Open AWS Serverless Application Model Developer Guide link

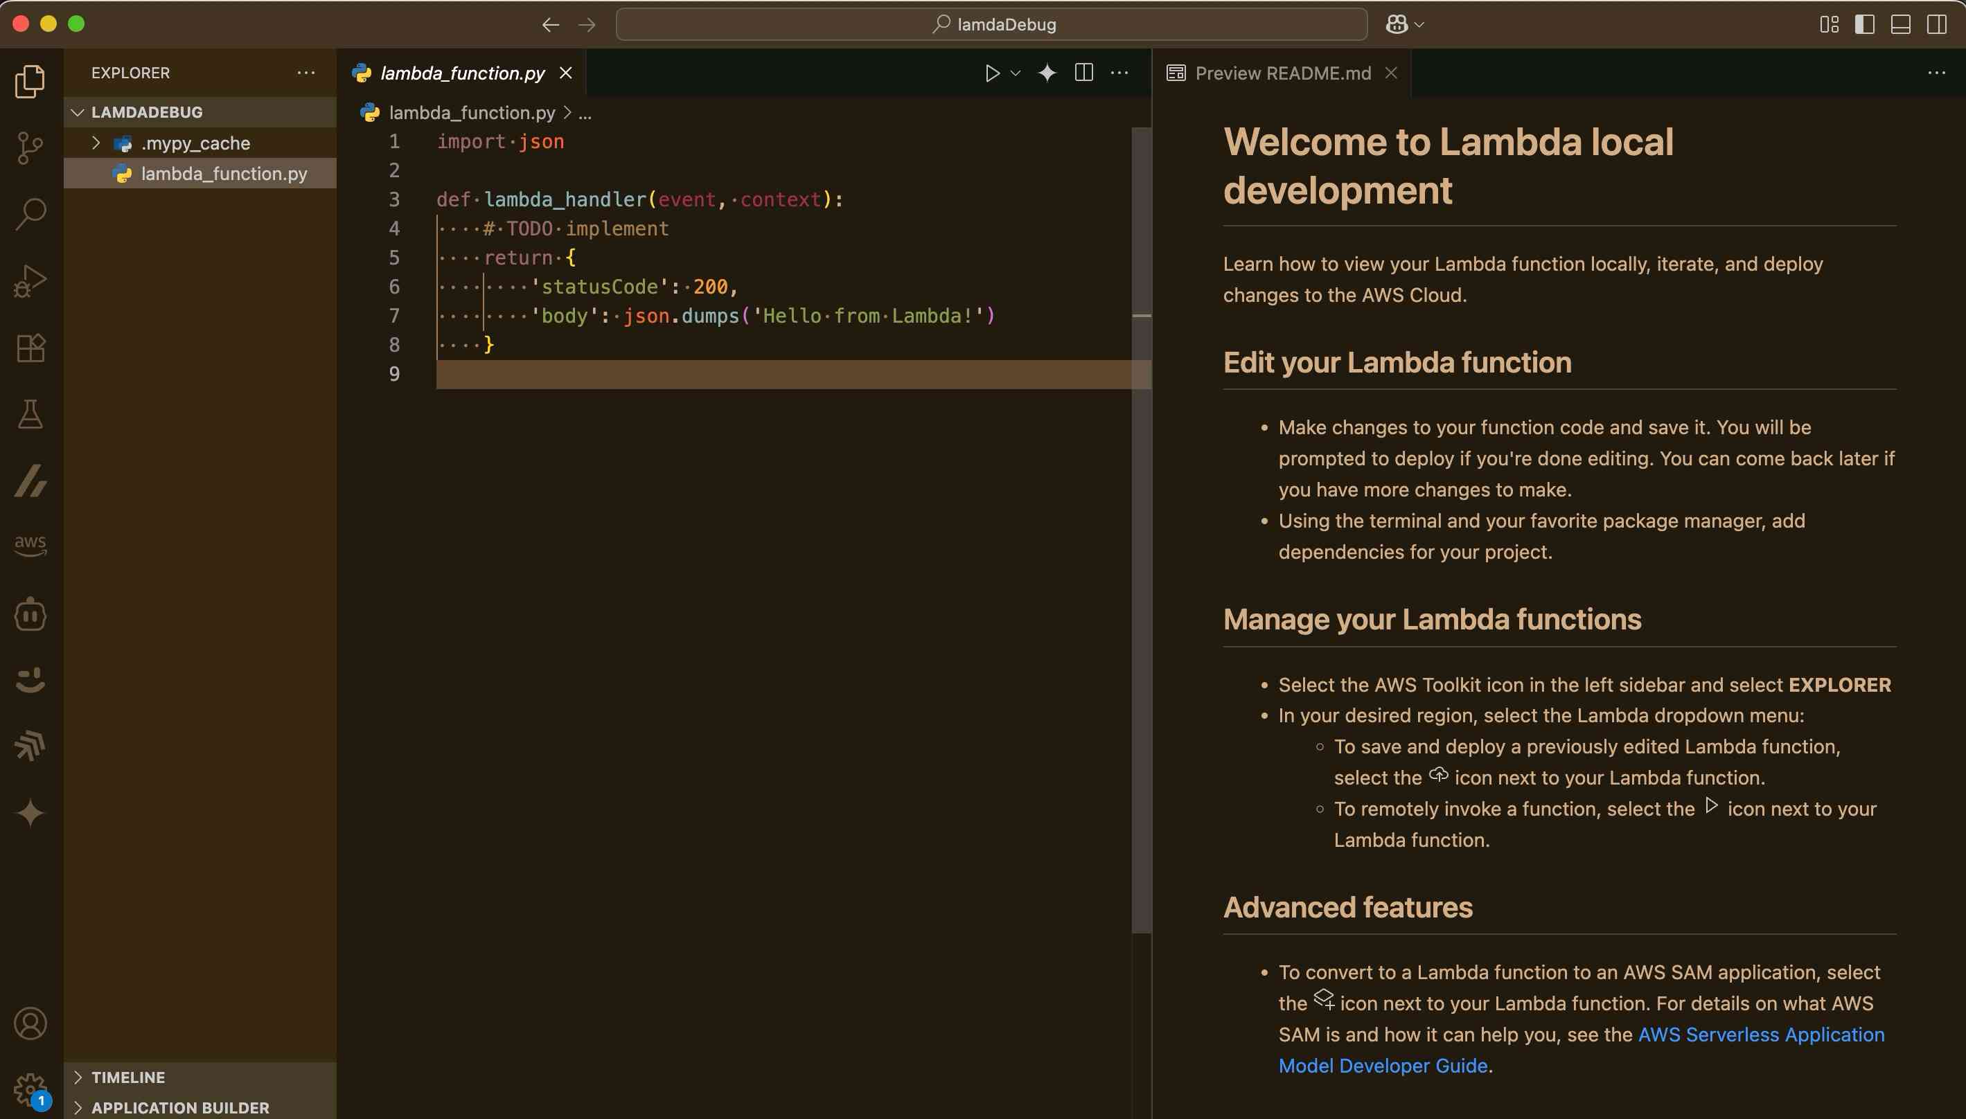[1761, 1035]
